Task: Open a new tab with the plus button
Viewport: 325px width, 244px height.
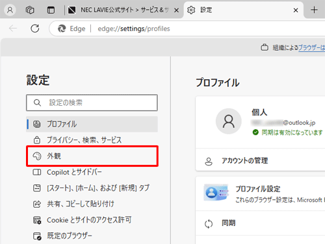Action: [314, 10]
